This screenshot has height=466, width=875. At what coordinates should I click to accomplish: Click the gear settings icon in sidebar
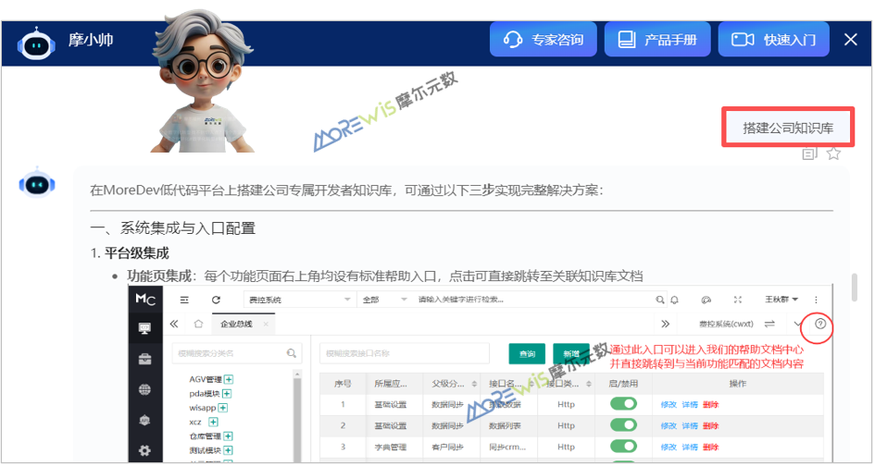tap(144, 450)
